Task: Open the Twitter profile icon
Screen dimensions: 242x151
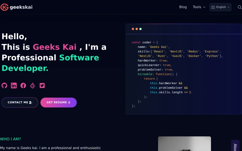Action: pyautogui.click(x=42, y=86)
